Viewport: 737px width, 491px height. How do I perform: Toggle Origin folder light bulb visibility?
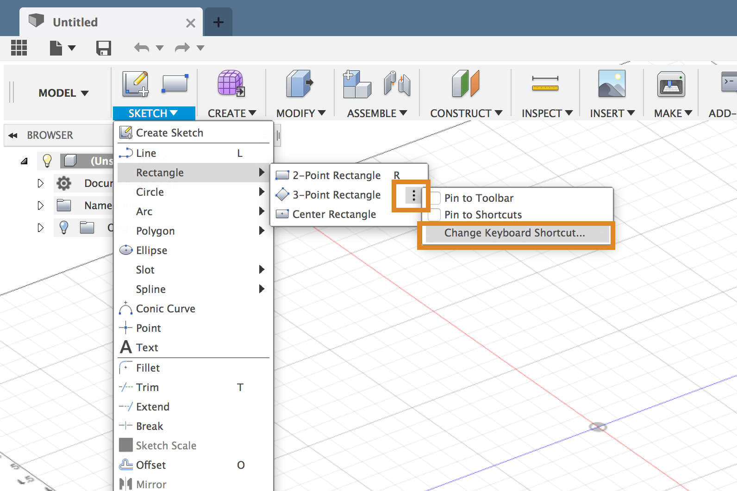[64, 227]
